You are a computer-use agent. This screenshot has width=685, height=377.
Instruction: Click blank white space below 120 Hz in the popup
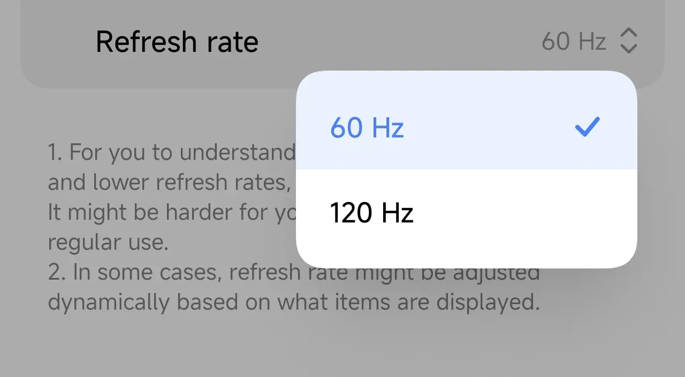point(466,249)
